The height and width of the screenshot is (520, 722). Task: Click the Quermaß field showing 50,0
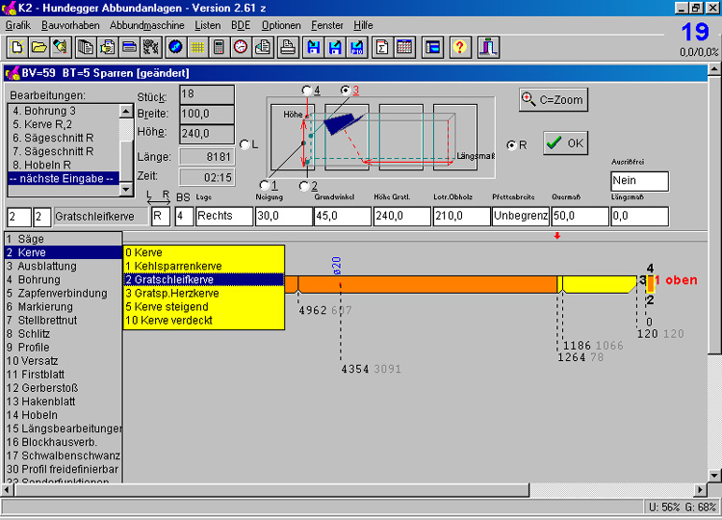click(x=580, y=216)
